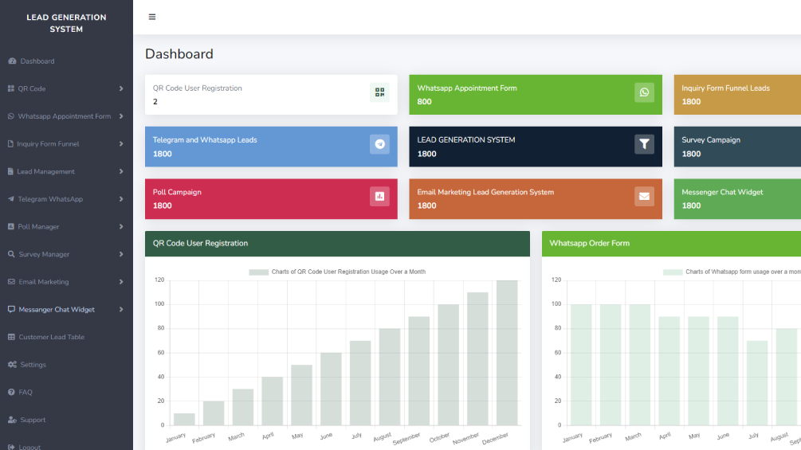The width and height of the screenshot is (801, 450).
Task: Click the bar chart icon on Poll Campaign card
Action: coord(379,197)
